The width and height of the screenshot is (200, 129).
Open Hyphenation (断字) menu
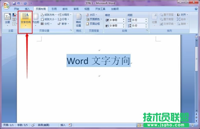click(x=63, y=24)
